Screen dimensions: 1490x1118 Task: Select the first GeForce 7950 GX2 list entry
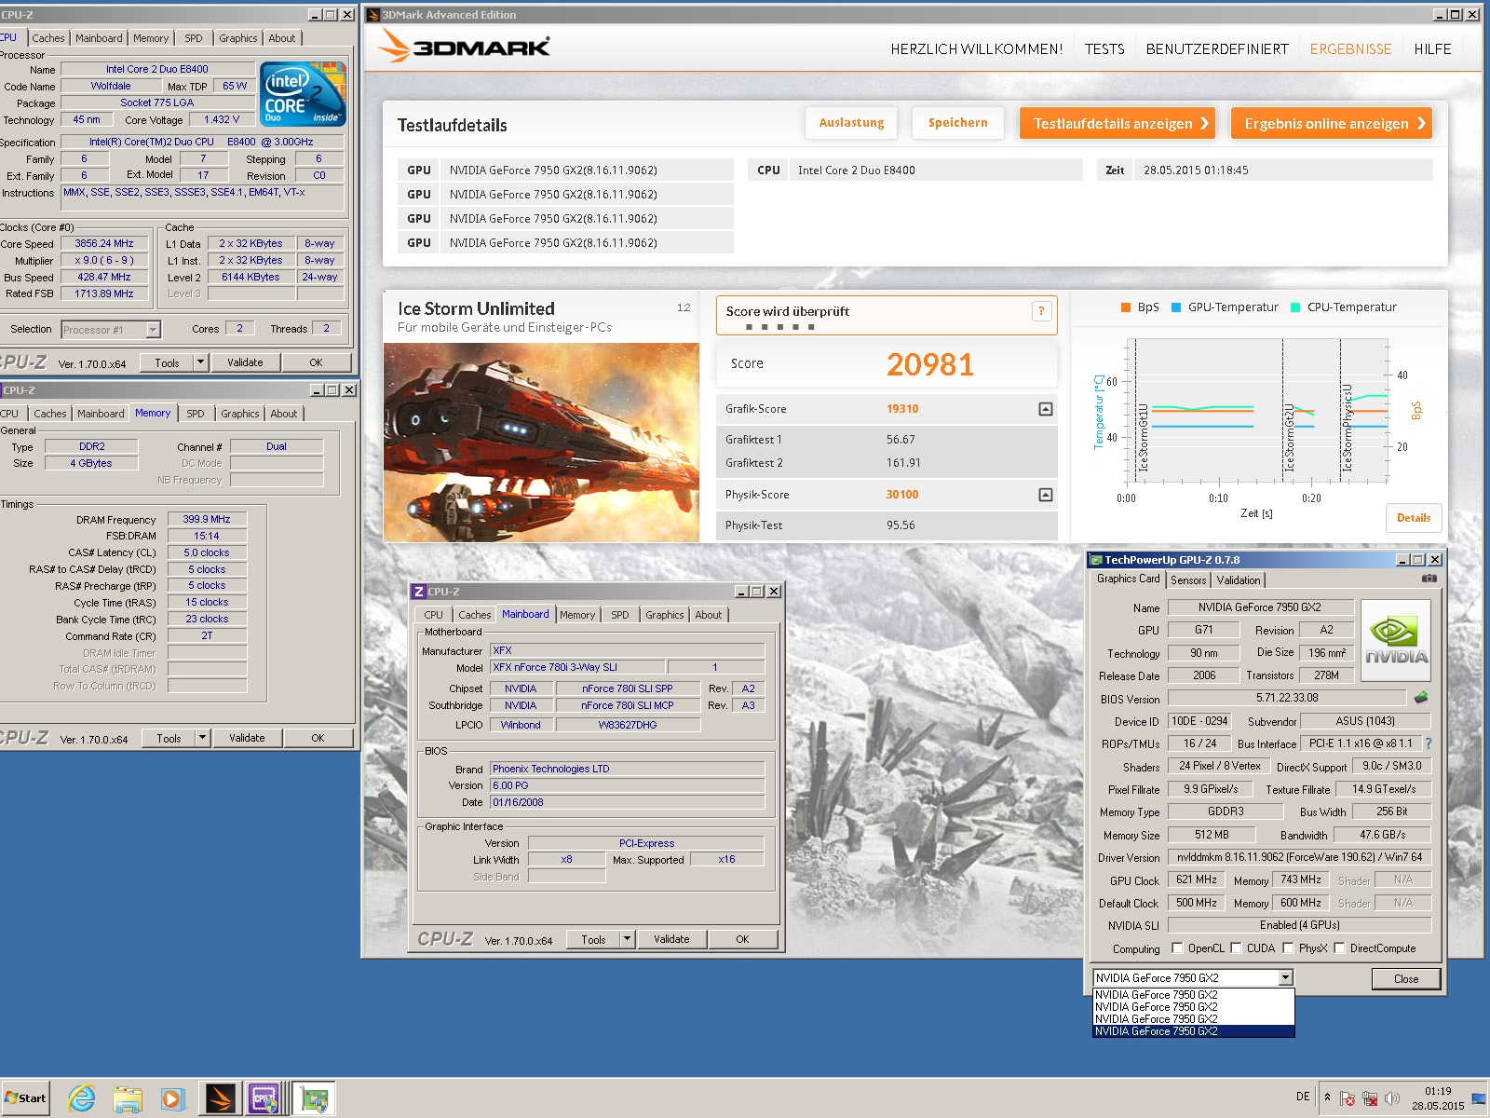[1193, 995]
